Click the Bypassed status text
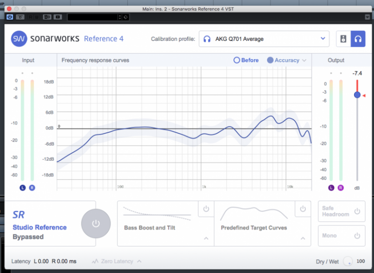The width and height of the screenshot is (374, 273). (x=28, y=237)
